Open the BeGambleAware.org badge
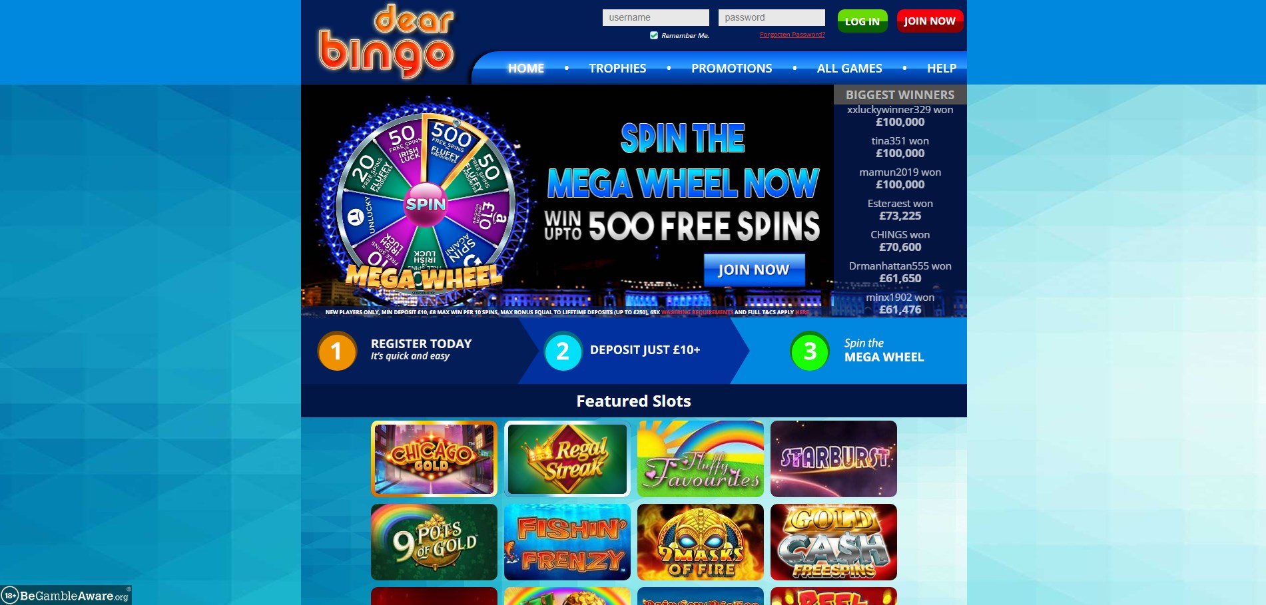The height and width of the screenshot is (605, 1266). coord(66,595)
